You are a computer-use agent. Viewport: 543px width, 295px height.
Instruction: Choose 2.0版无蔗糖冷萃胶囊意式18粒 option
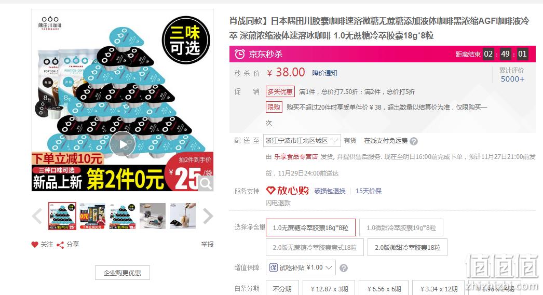coord(315,248)
